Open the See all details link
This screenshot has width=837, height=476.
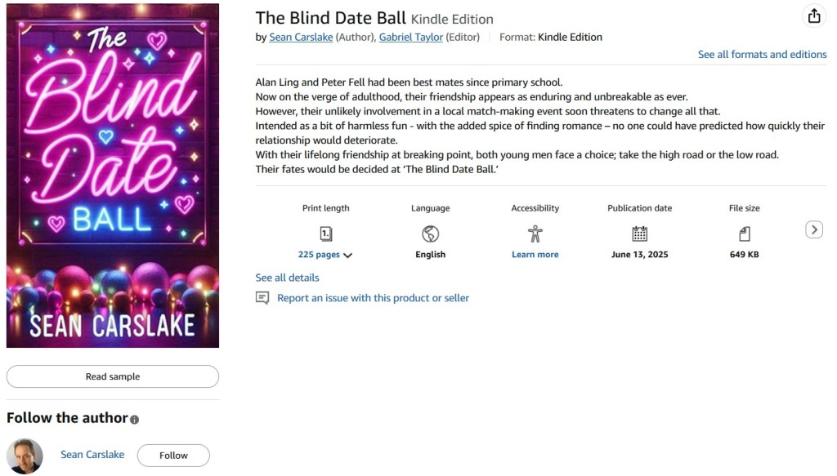pyautogui.click(x=287, y=278)
